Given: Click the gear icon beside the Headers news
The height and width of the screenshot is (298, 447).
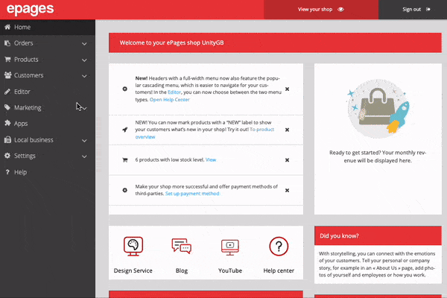Looking at the screenshot, I should pos(125,89).
